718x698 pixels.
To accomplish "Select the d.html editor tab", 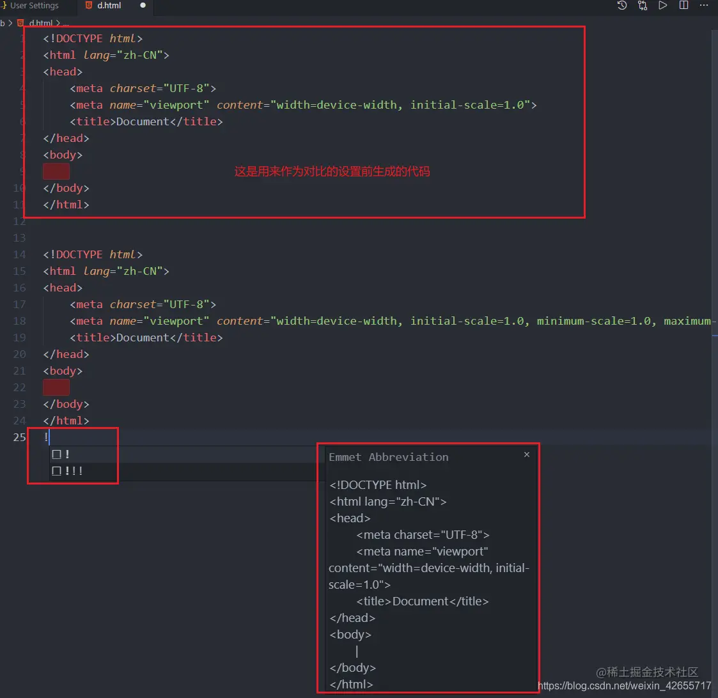I will tap(109, 6).
